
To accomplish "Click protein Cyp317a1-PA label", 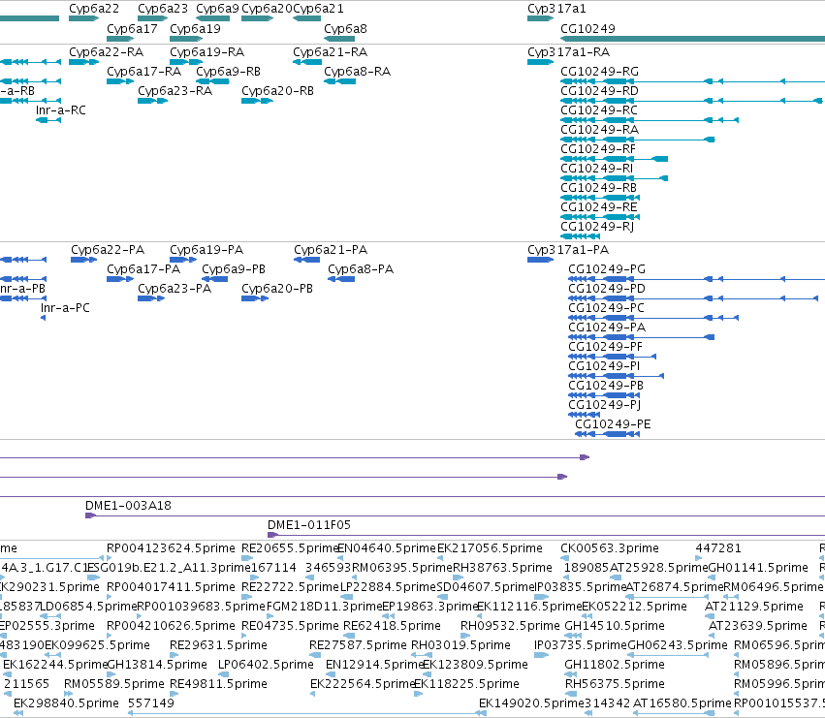I will 568,250.
